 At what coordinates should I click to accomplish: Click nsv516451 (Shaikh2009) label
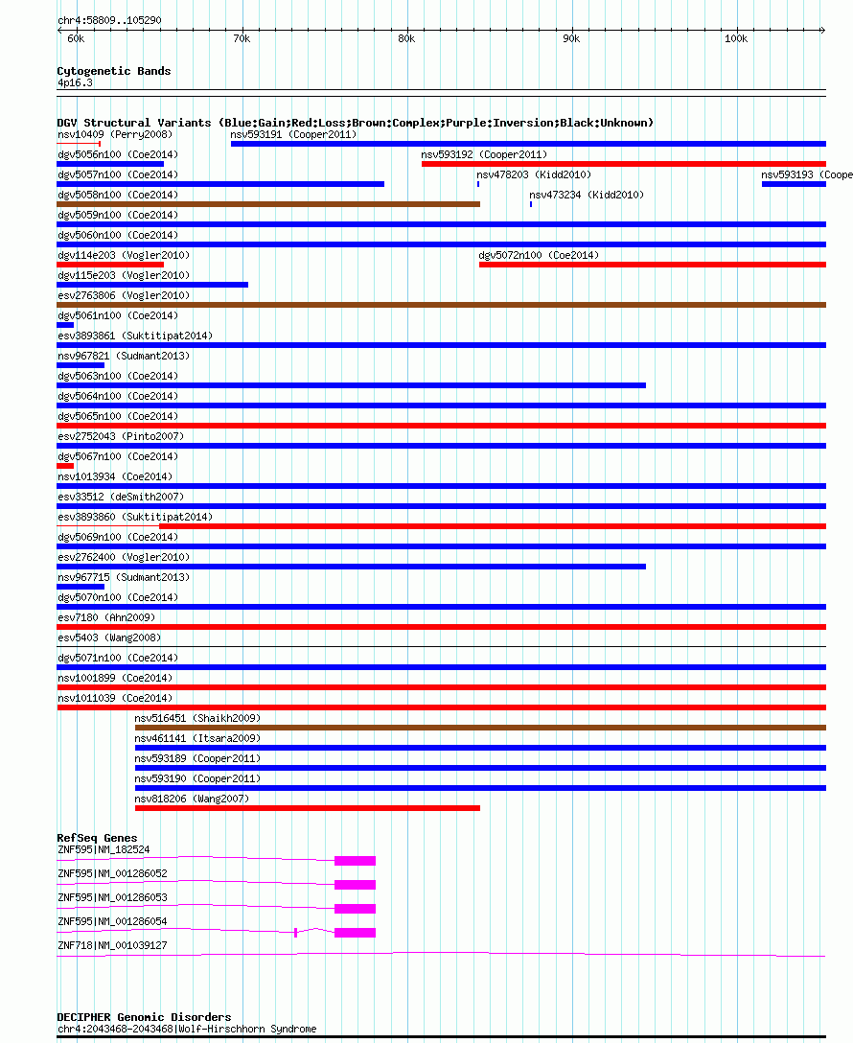197,718
